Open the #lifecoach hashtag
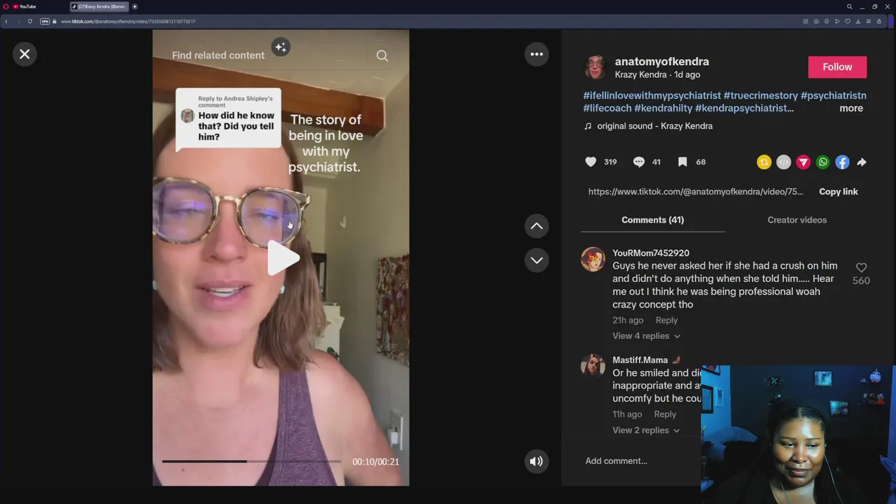 point(607,108)
